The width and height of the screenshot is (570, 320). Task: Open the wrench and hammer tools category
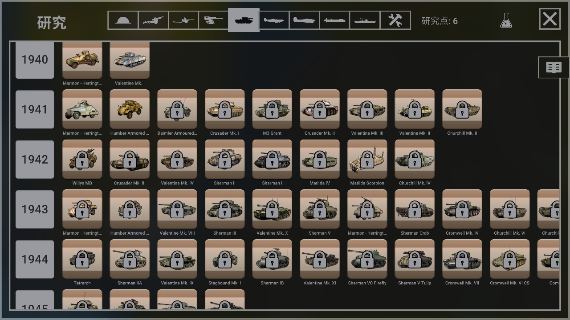tap(395, 20)
